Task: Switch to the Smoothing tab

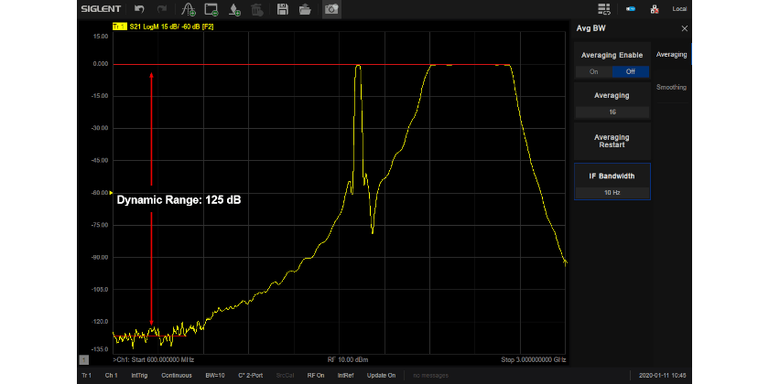Action: click(671, 87)
